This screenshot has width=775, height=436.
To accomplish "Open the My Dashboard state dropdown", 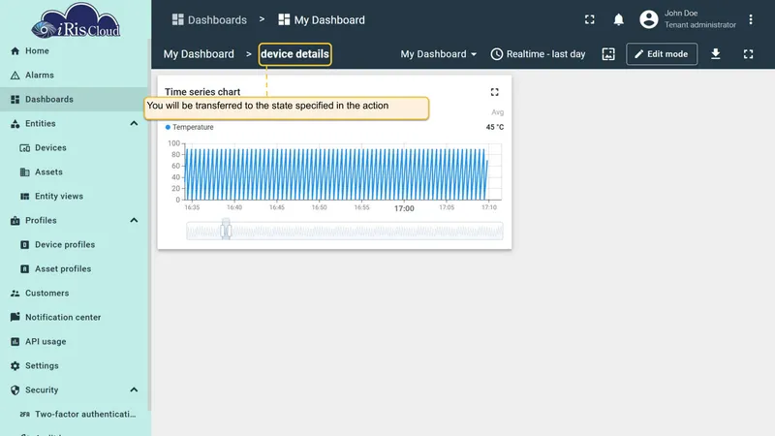I will [x=439, y=54].
